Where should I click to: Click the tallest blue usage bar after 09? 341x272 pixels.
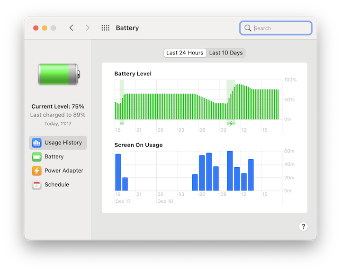pos(230,171)
